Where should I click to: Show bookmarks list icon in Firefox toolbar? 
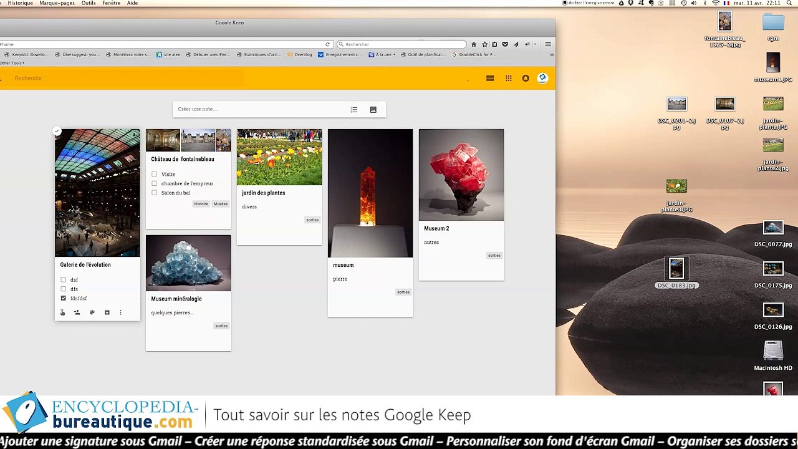tap(494, 44)
